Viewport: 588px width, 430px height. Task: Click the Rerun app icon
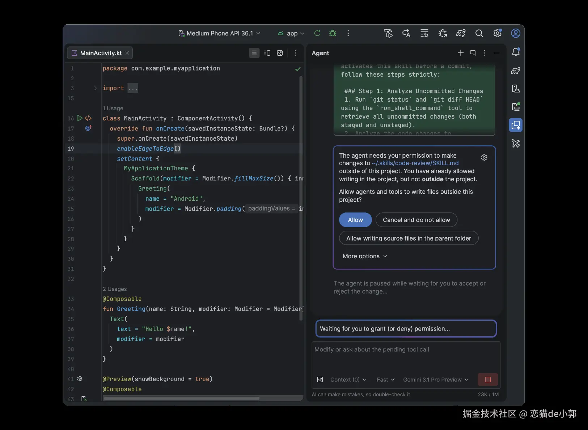317,33
